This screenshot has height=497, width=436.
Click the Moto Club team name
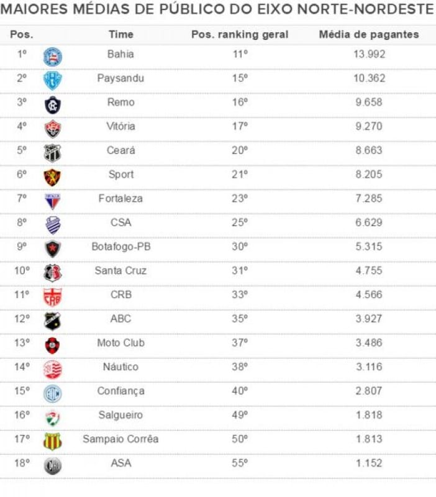(x=120, y=343)
